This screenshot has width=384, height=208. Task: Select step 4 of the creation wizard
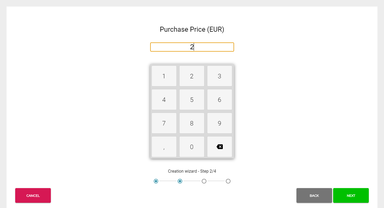point(228,181)
